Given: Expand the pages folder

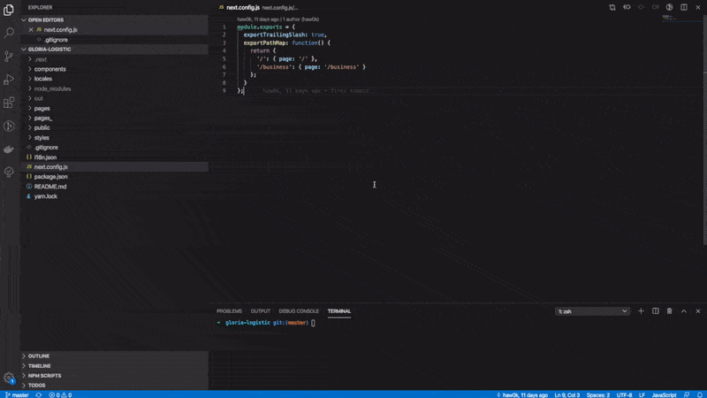Looking at the screenshot, I should pos(114,108).
